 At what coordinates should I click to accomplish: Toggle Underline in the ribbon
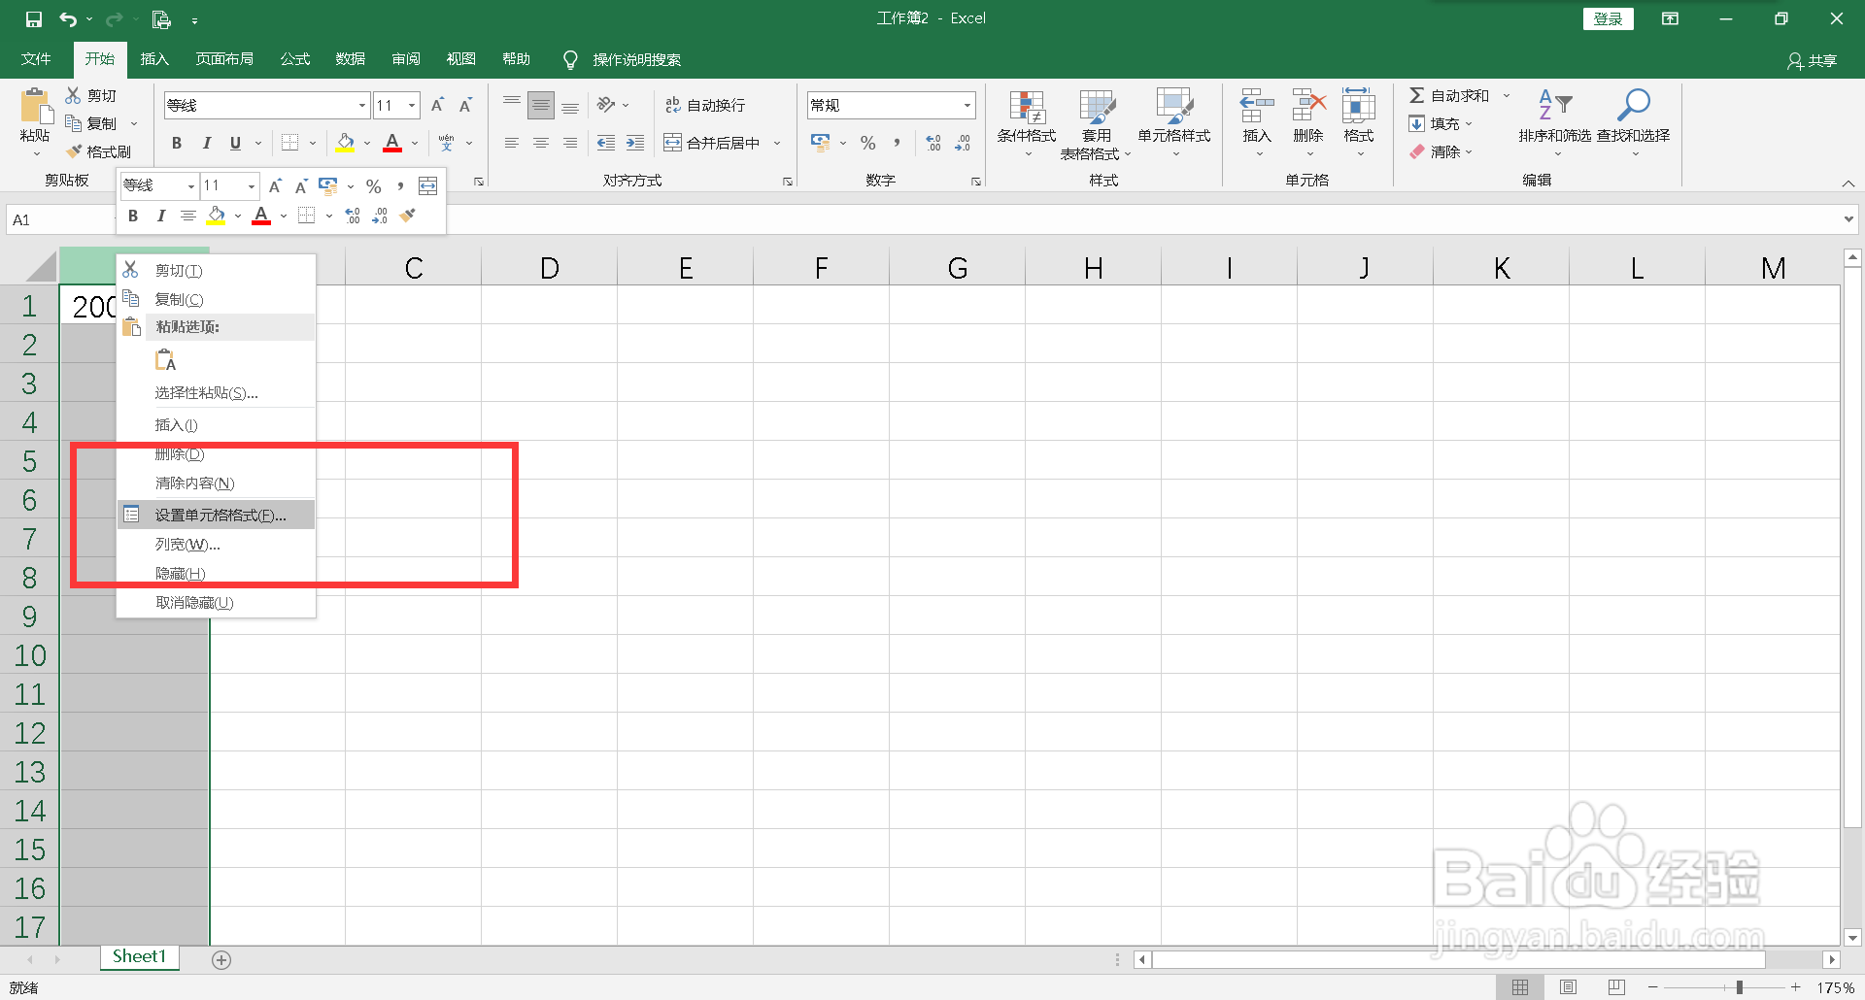tap(235, 143)
